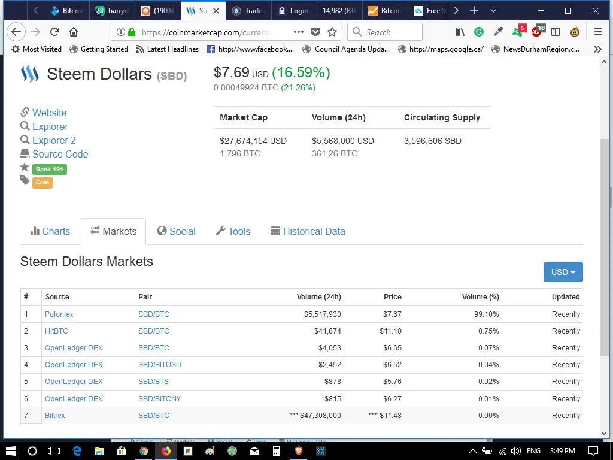
Task: Close the Steem Dollars tab
Action: point(216,11)
